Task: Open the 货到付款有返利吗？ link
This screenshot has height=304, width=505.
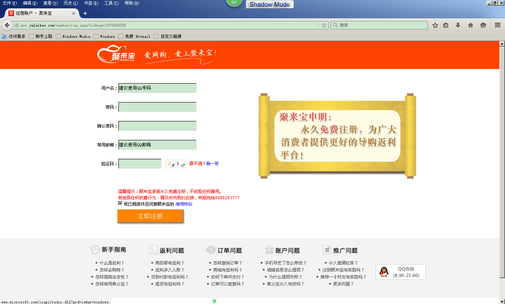Action: coord(170,277)
